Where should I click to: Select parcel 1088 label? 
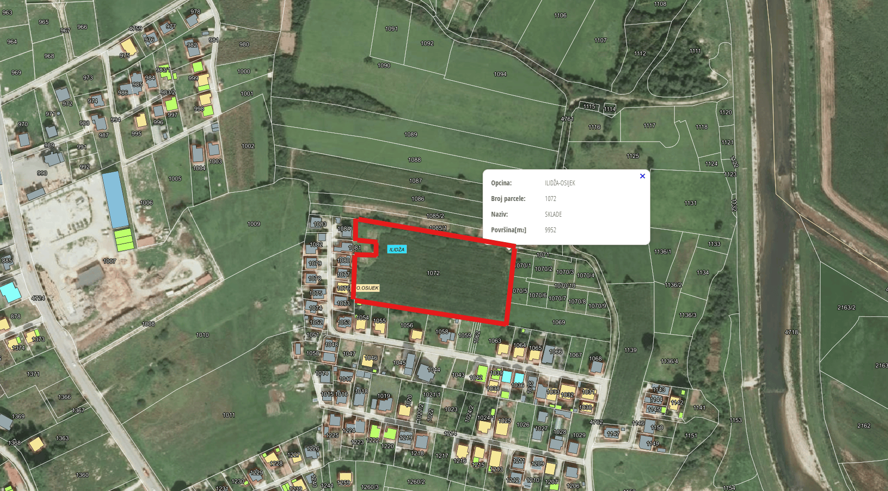[415, 160]
